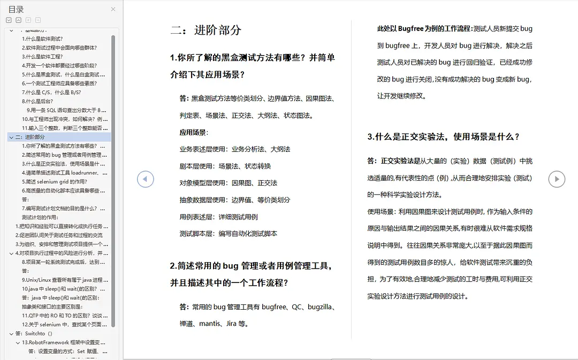
Task: Open outline entry 10.与工程师出现冲突，如何解决
Action: [x=65, y=119]
